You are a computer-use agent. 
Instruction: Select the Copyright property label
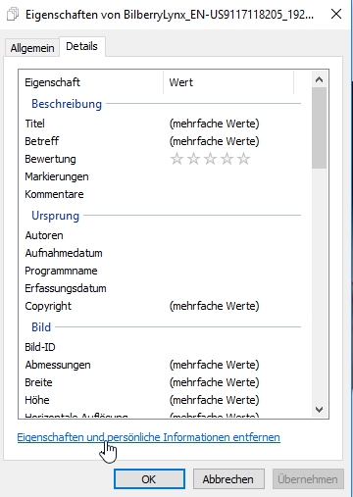(x=48, y=306)
